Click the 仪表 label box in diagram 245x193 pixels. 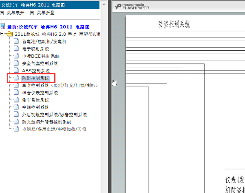234,181
